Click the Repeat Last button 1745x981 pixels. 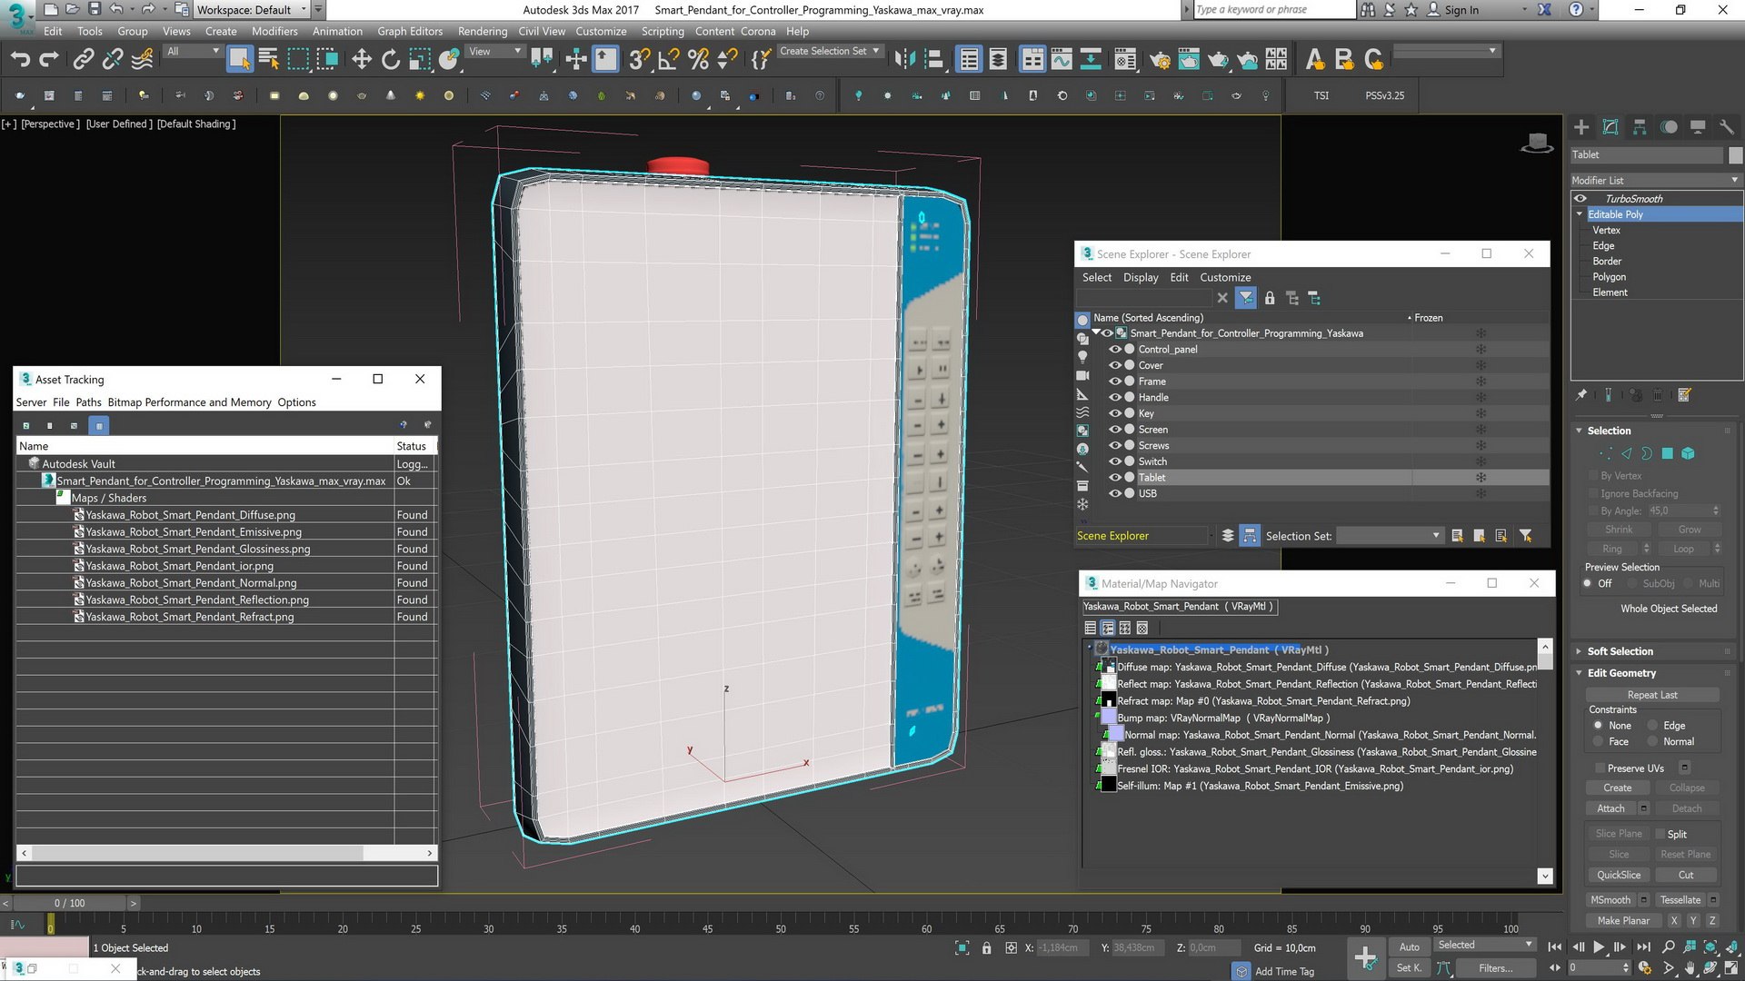pos(1652,695)
